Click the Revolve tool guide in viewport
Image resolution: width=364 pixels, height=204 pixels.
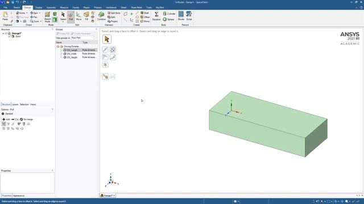tap(113, 49)
